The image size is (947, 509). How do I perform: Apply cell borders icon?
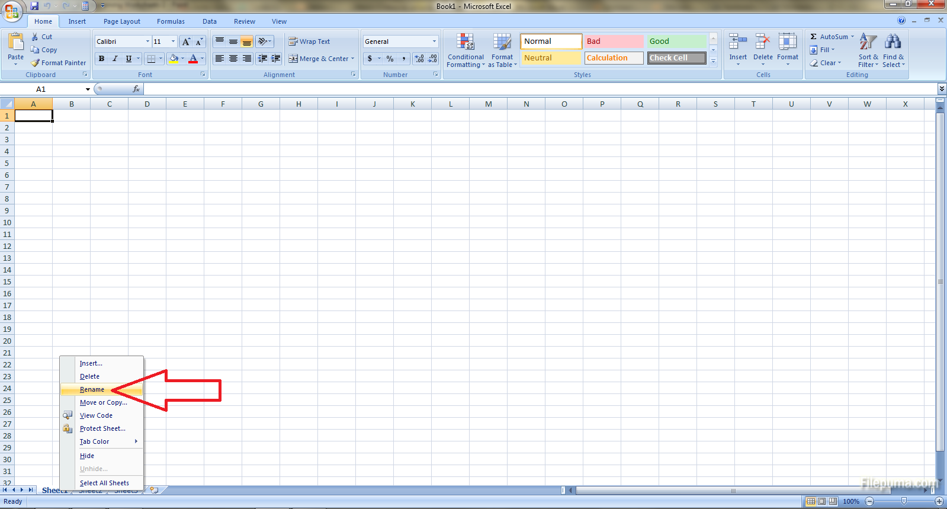pyautogui.click(x=152, y=59)
